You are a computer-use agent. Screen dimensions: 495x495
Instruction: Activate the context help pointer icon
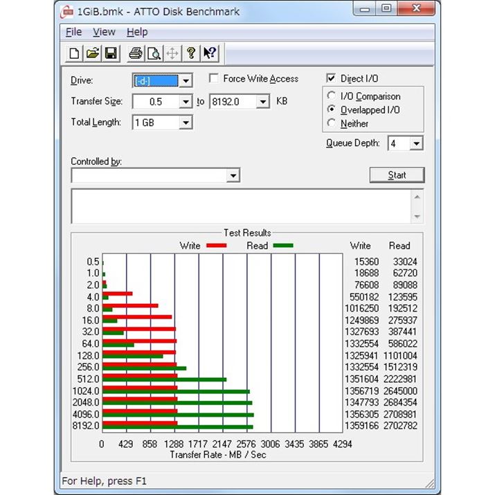(210, 53)
